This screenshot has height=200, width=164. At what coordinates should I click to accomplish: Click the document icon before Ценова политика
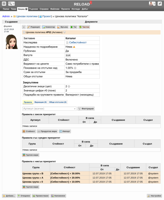pyautogui.click(x=24, y=32)
